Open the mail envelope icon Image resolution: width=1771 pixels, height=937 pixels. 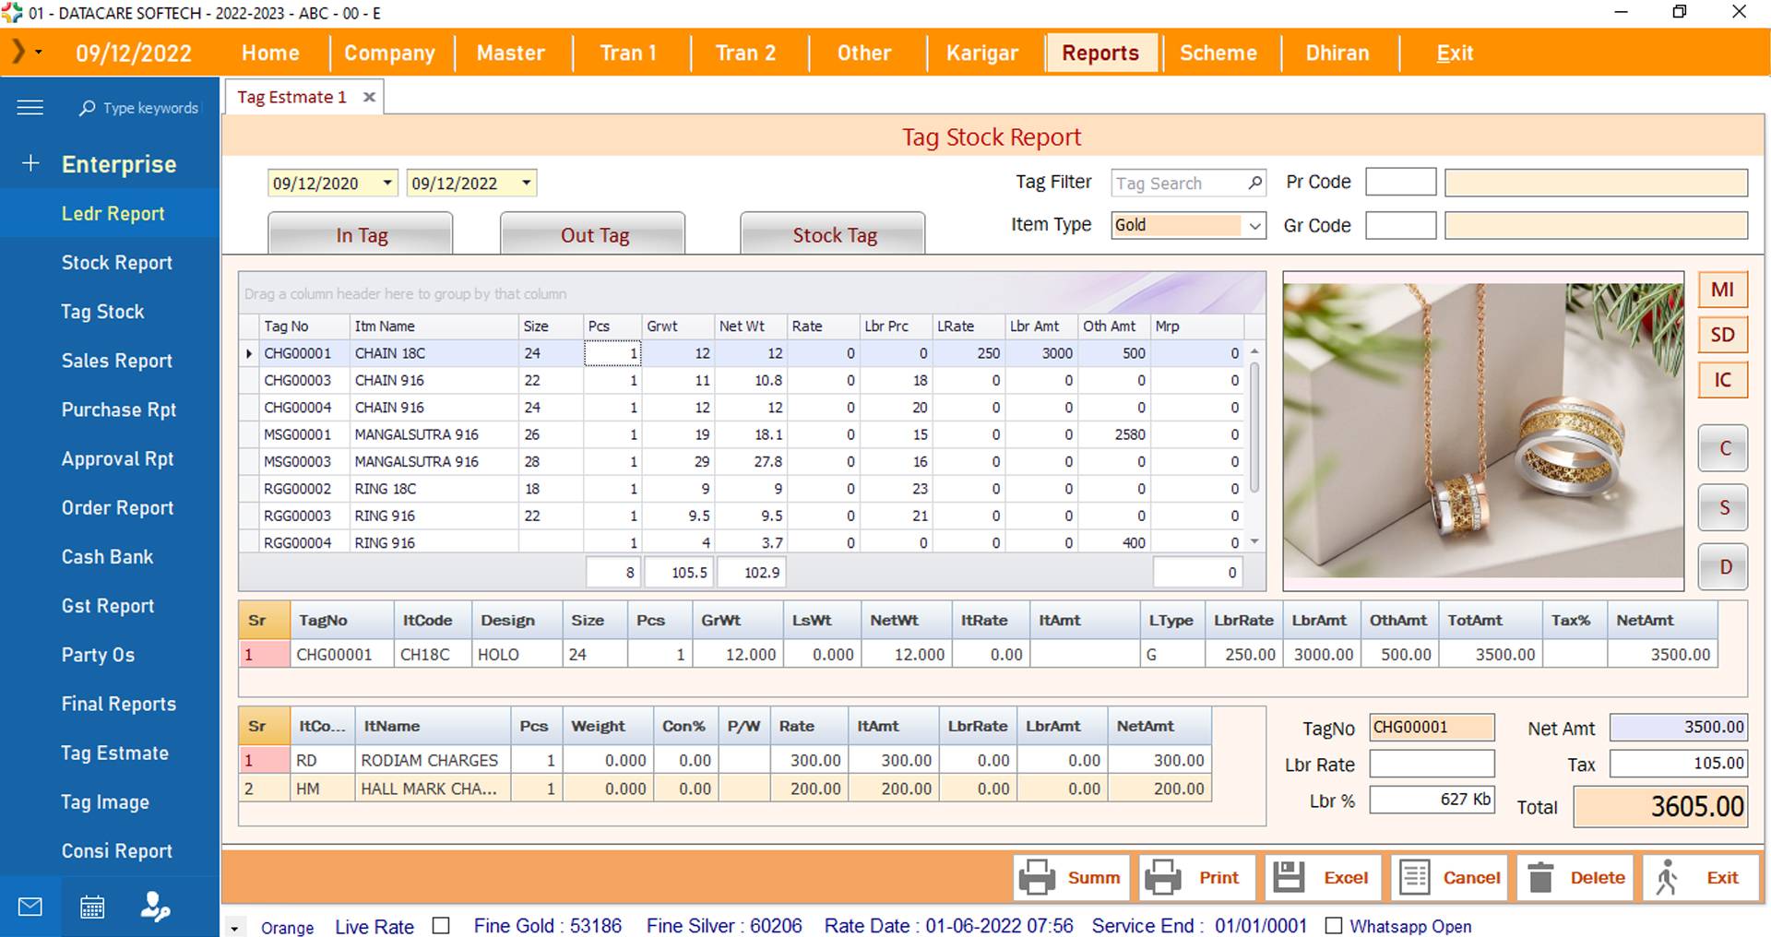30,907
